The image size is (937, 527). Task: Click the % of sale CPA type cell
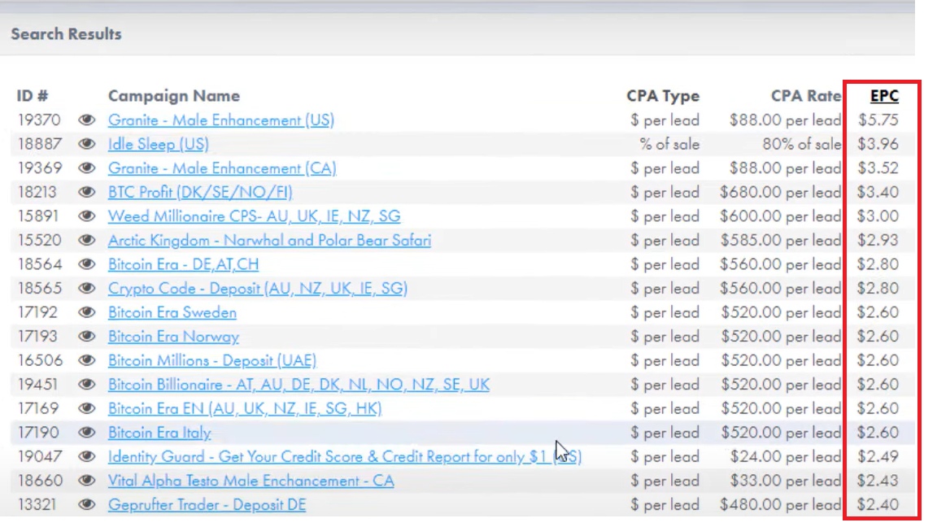669,144
